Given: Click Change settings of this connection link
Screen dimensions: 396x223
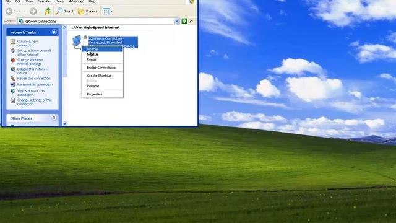Looking at the screenshot, I should [35, 102].
